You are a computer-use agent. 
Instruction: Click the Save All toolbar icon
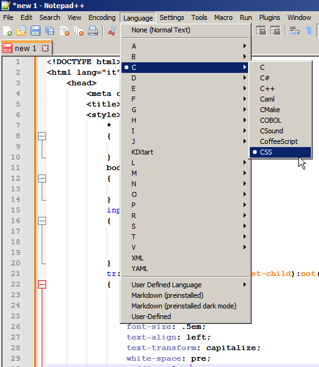coord(50,31)
